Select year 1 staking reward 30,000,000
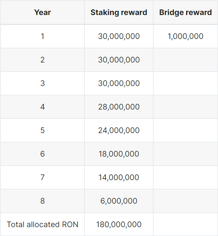The width and height of the screenshot is (218, 236). [x=119, y=36]
